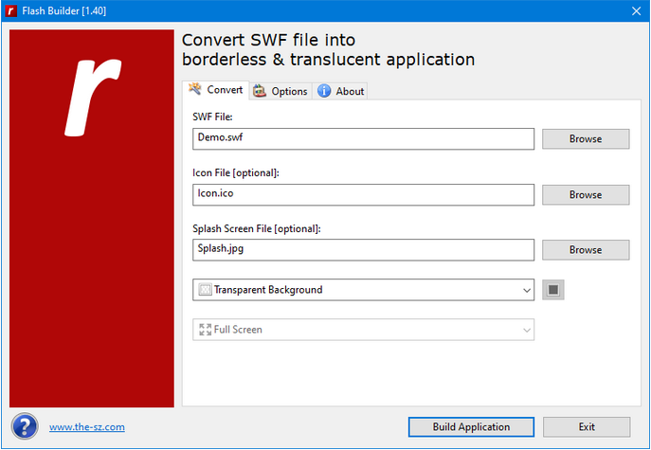Screen dimensions: 651x450
Task: Click the blue question mark help icon
Action: point(25,426)
